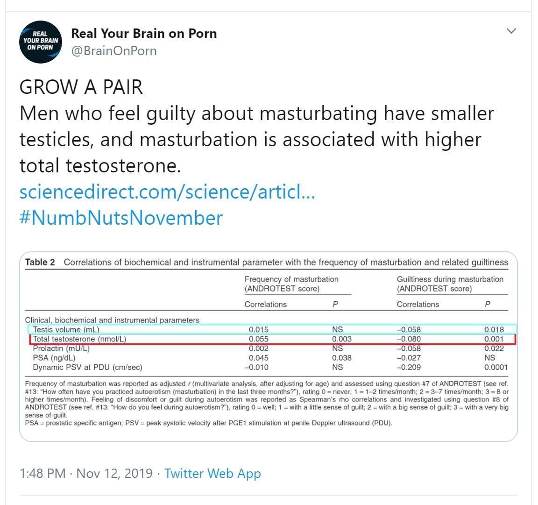This screenshot has width=538, height=505.
Task: Open the sciencedirect.com article link
Action: point(167,192)
